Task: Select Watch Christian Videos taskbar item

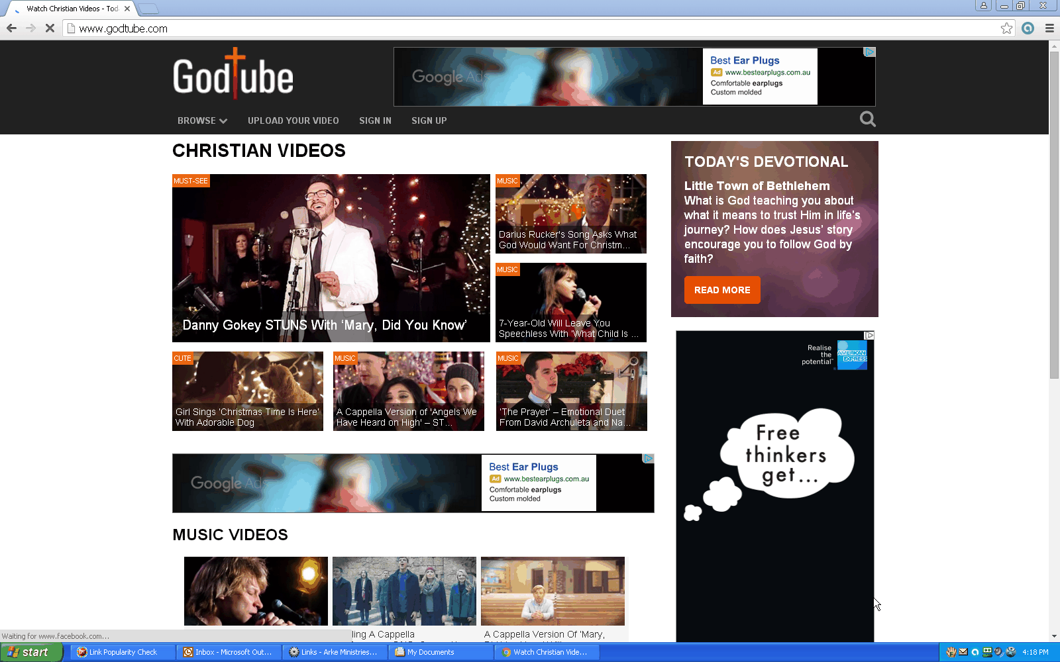Action: (547, 652)
